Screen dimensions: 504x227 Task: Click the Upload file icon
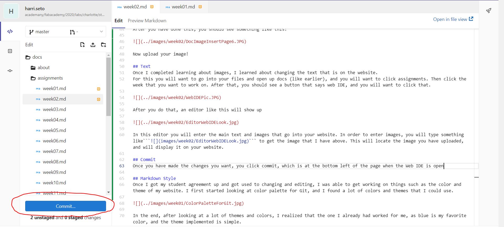click(93, 45)
